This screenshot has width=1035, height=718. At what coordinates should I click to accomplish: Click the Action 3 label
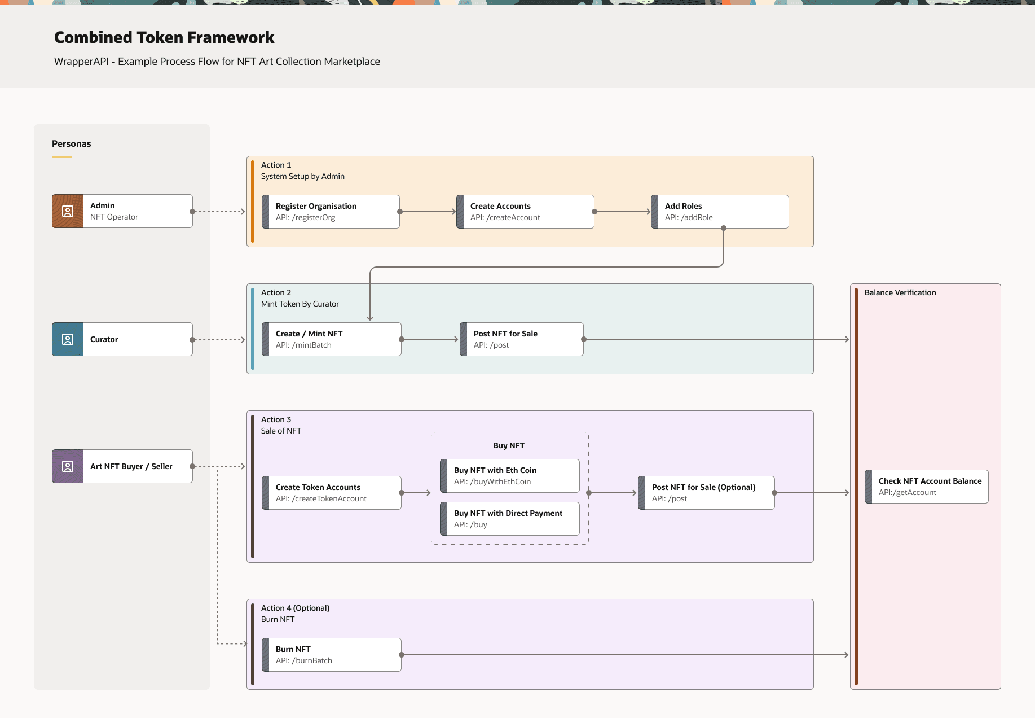pyautogui.click(x=276, y=419)
